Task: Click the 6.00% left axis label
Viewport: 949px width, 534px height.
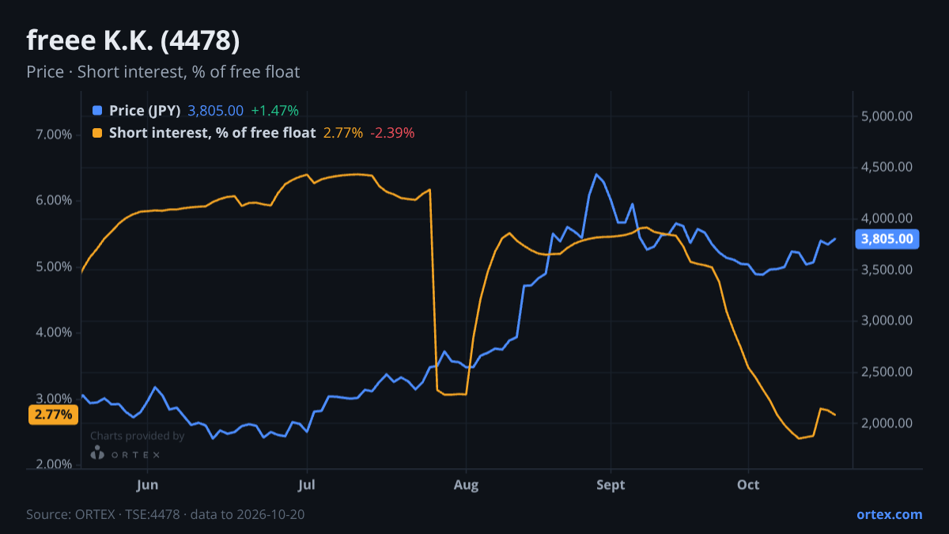Action: pyautogui.click(x=54, y=201)
